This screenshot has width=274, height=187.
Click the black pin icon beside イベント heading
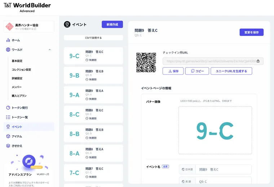click(x=67, y=24)
